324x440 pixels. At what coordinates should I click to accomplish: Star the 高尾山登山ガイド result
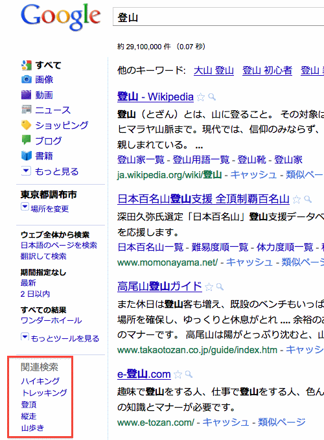tap(209, 287)
